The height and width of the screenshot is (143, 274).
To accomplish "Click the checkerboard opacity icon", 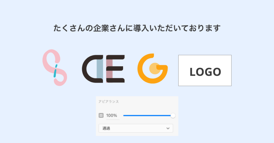I will [101, 115].
